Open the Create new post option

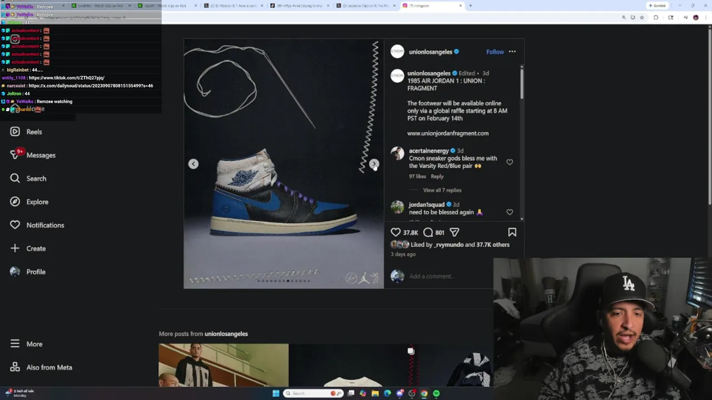(28, 248)
